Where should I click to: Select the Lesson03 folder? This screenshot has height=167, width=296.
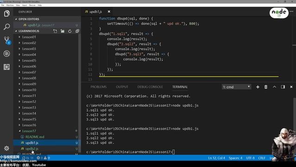pyautogui.click(x=46, y=49)
